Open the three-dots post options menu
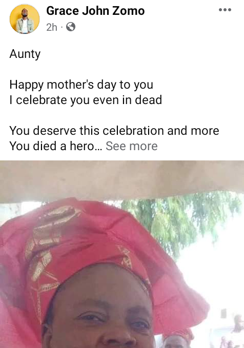Viewport: 244px width, 348px height. [225, 10]
